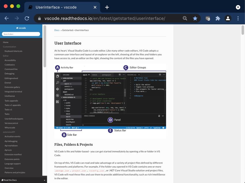Click the tab search dropdown arrow icon

(x=238, y=7)
